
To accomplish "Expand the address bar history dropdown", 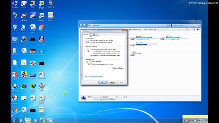I will (167, 25).
